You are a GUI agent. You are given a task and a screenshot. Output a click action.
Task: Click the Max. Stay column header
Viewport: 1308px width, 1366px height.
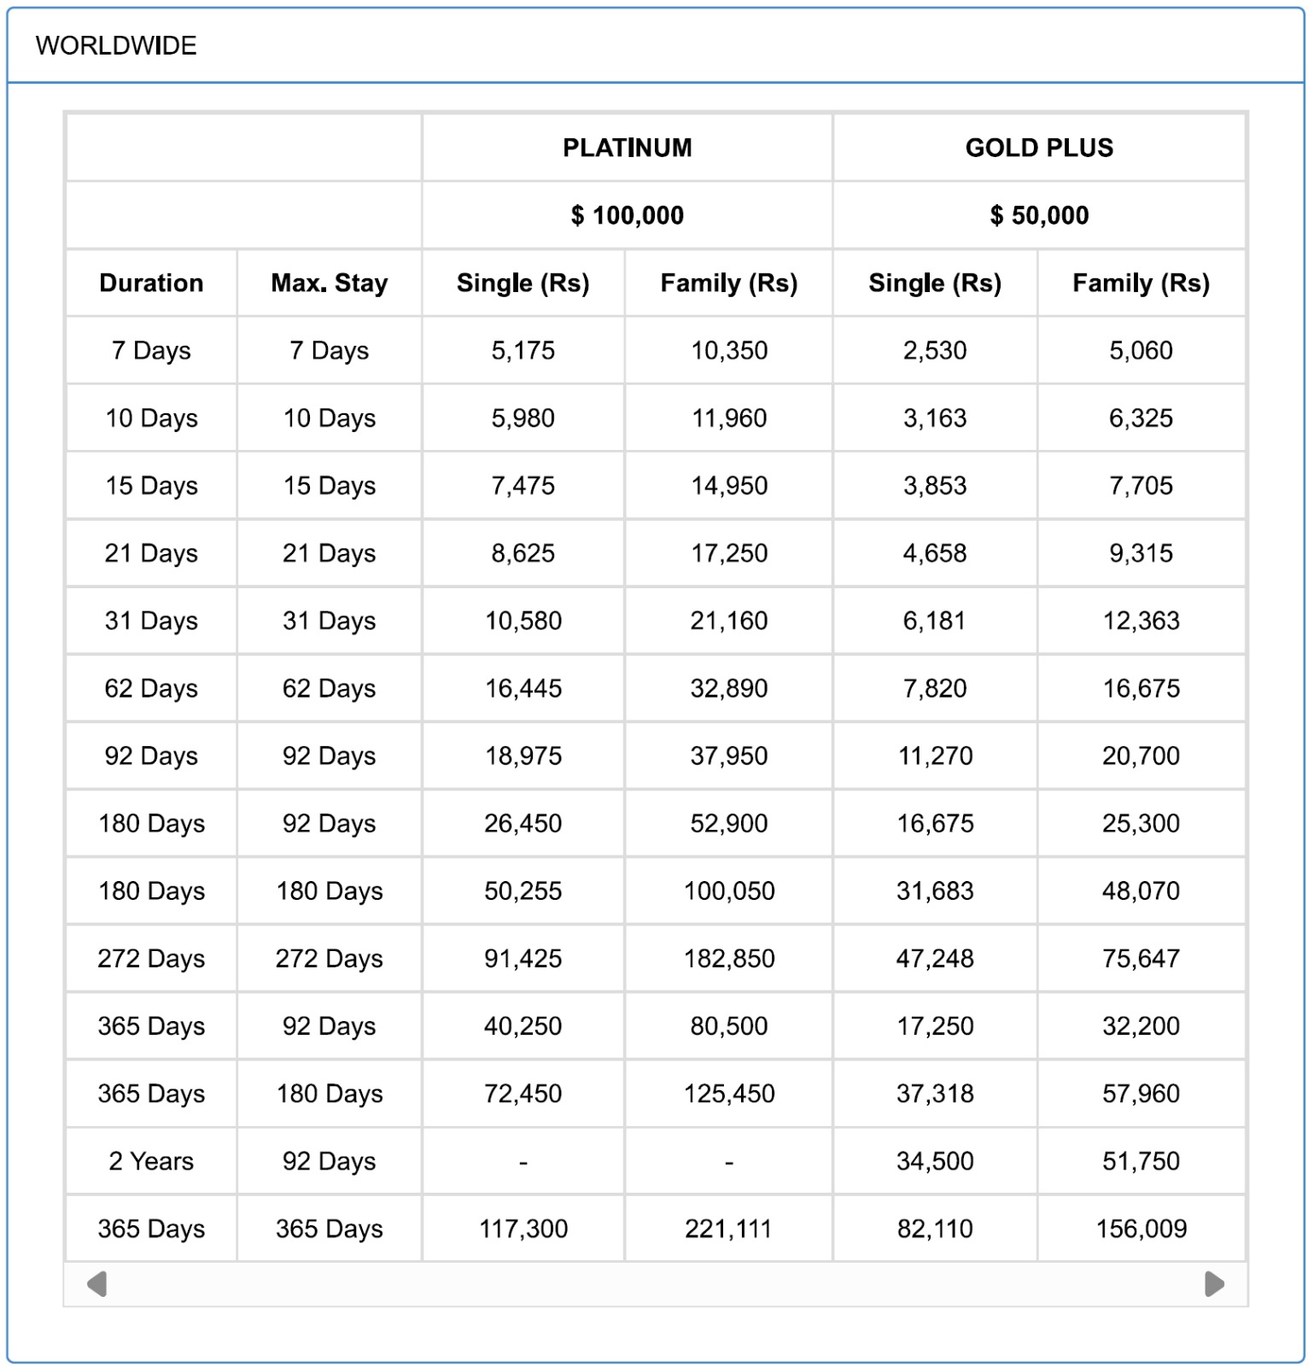coord(329,283)
